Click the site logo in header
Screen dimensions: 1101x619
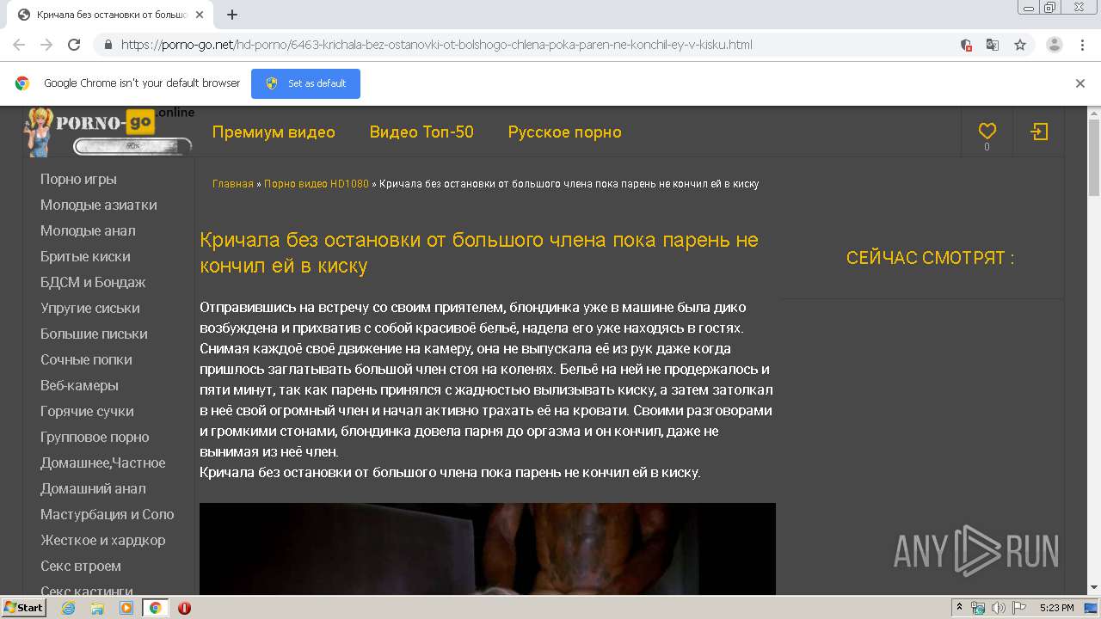[x=109, y=132]
